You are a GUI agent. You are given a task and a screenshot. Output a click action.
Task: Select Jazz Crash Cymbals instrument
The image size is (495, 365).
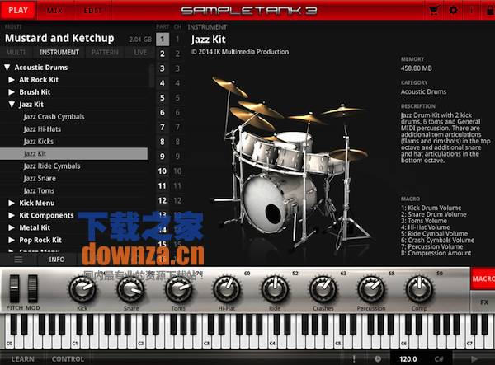pyautogui.click(x=73, y=117)
